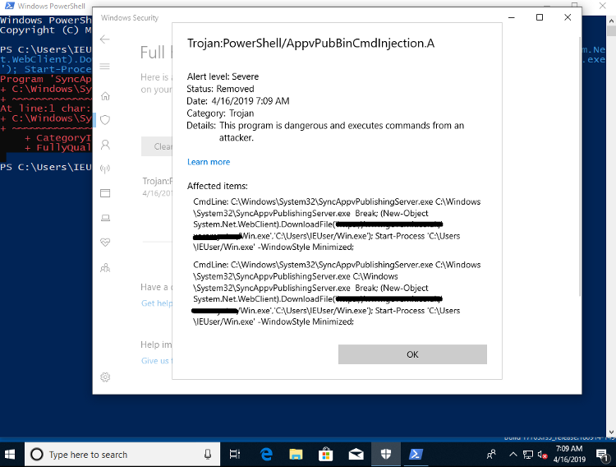
Task: Click the Windows Security vertical scrollbar
Action: pos(580,165)
